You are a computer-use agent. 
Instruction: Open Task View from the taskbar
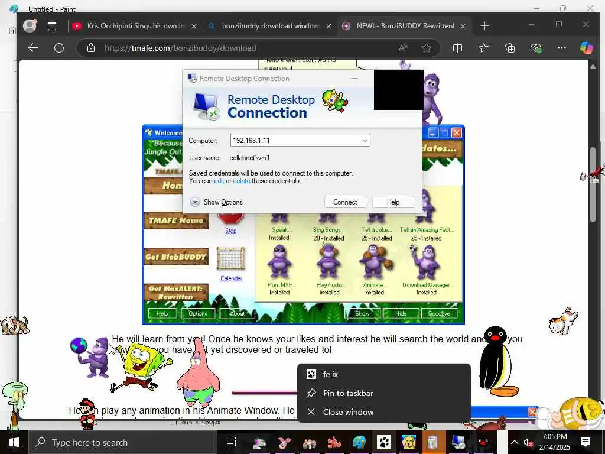[231, 442]
